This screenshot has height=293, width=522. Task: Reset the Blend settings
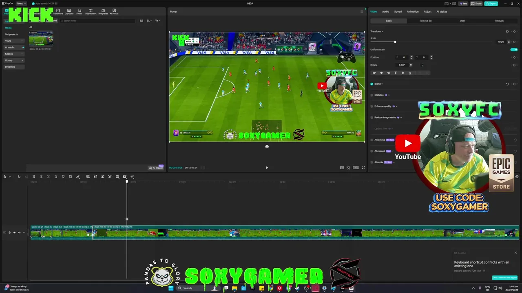[x=507, y=84]
